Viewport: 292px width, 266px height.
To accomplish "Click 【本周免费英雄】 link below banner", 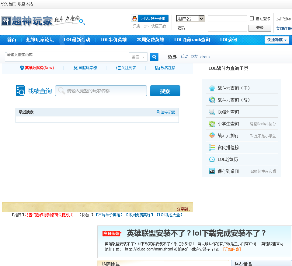I will point(140,215).
